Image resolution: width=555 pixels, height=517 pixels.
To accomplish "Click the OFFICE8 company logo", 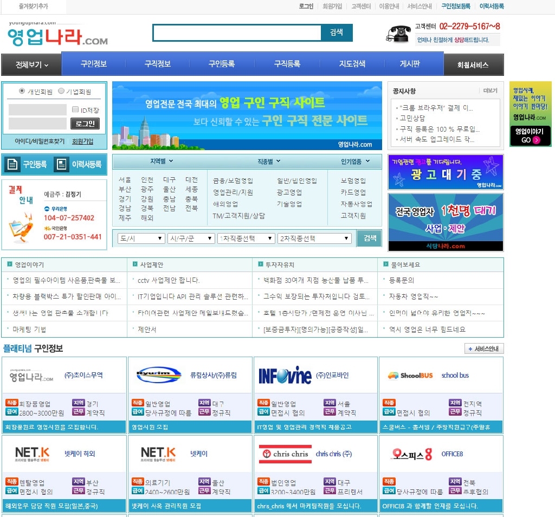I will click(x=412, y=454).
